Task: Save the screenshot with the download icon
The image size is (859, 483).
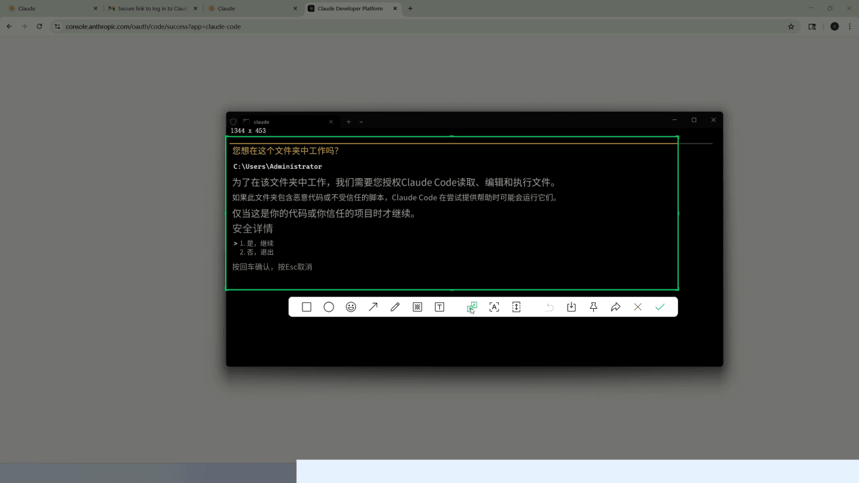Action: 572,307
